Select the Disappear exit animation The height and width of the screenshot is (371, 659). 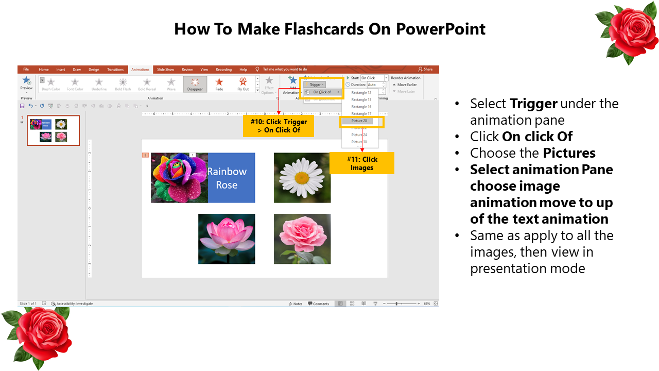195,85
